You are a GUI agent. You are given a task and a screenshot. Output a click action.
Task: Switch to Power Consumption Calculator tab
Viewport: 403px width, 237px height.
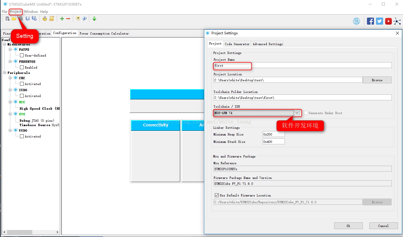click(x=104, y=33)
